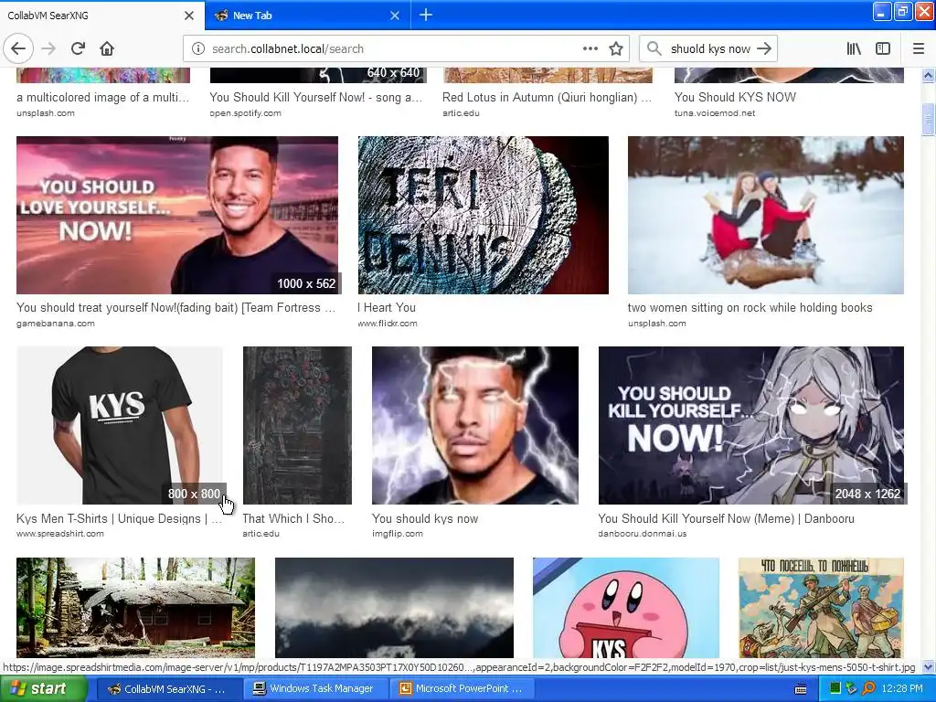This screenshot has height=702, width=936.
Task: Switch to Microsoft PowerPoint taskbar button
Action: [463, 689]
